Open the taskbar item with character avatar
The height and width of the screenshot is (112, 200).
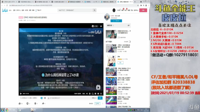36,110
